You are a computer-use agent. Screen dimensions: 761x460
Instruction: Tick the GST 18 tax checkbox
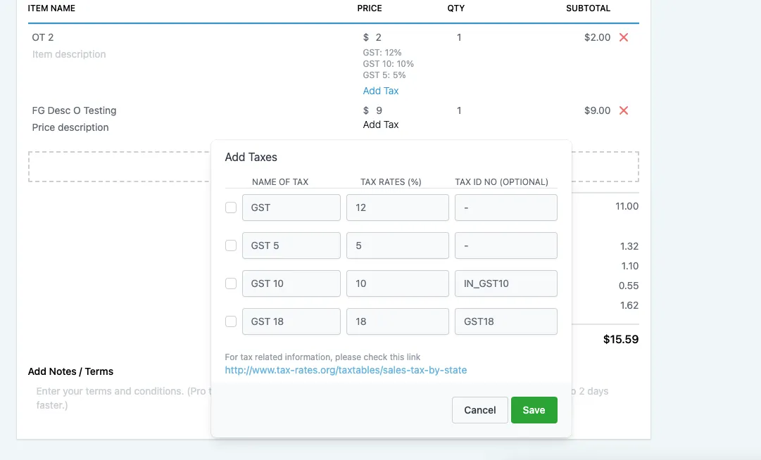231,321
